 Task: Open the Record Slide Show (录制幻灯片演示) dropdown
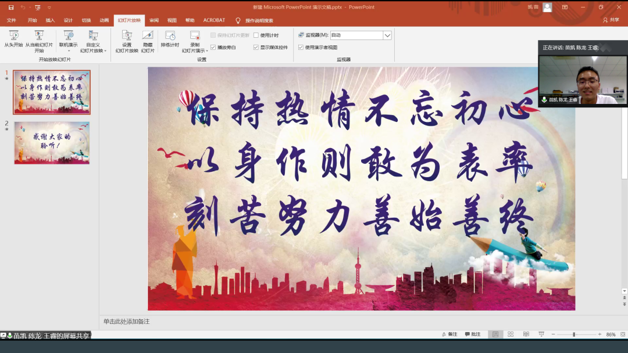195,42
